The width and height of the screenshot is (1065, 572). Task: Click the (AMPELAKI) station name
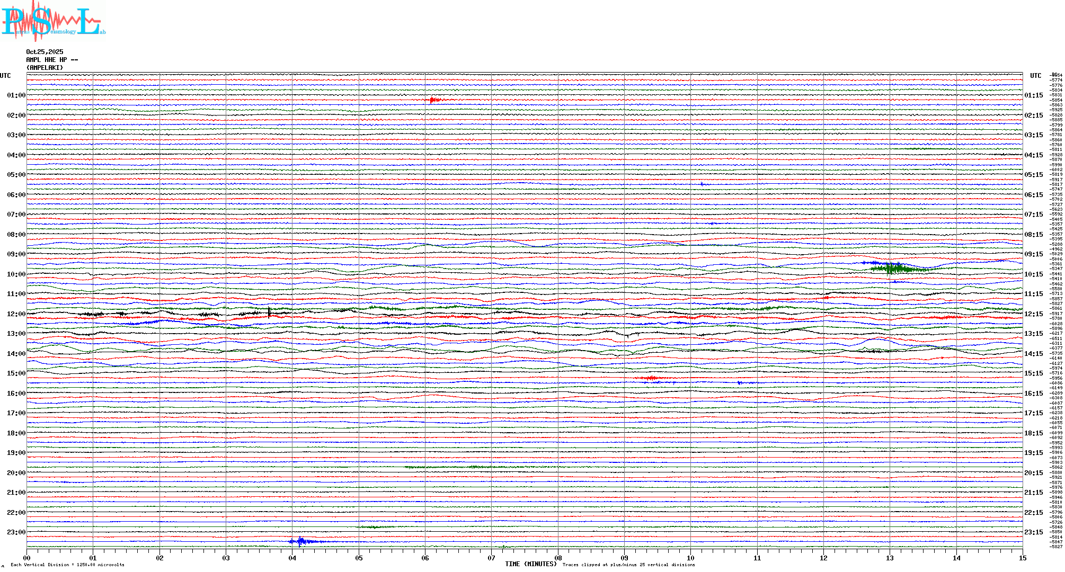click(x=45, y=68)
